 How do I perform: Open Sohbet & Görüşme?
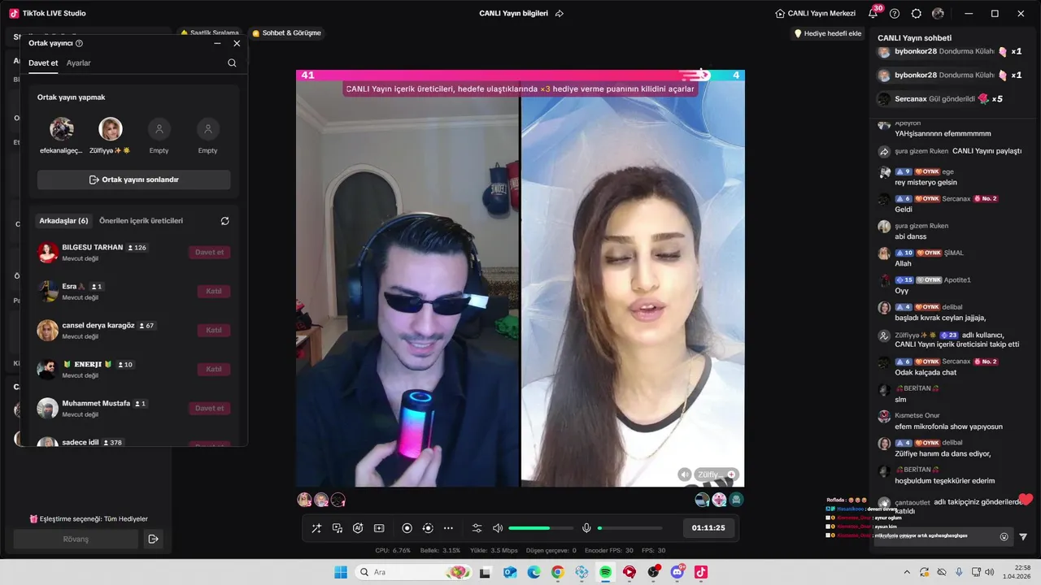[286, 33]
